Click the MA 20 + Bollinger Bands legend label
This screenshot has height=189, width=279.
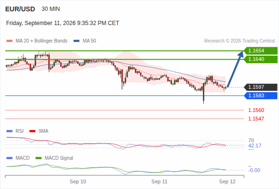pos(42,41)
